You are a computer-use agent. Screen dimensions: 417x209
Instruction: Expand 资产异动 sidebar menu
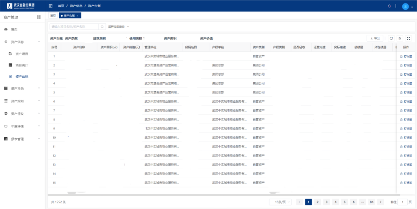[22, 88]
